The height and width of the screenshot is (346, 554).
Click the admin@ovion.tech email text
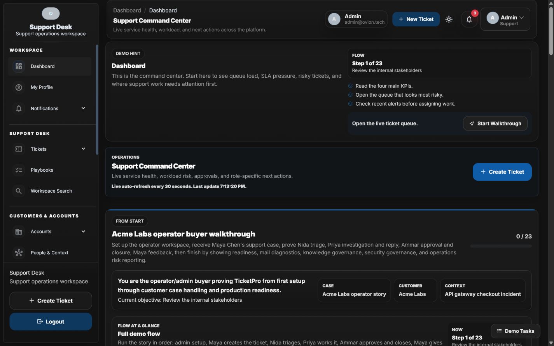point(364,23)
